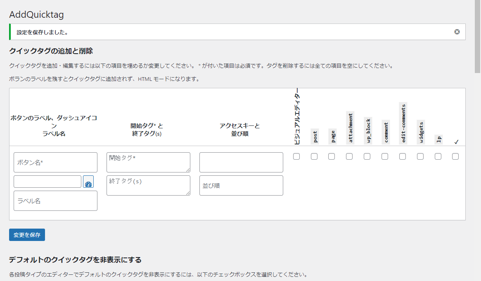Open the dashicon picker

coord(88,182)
